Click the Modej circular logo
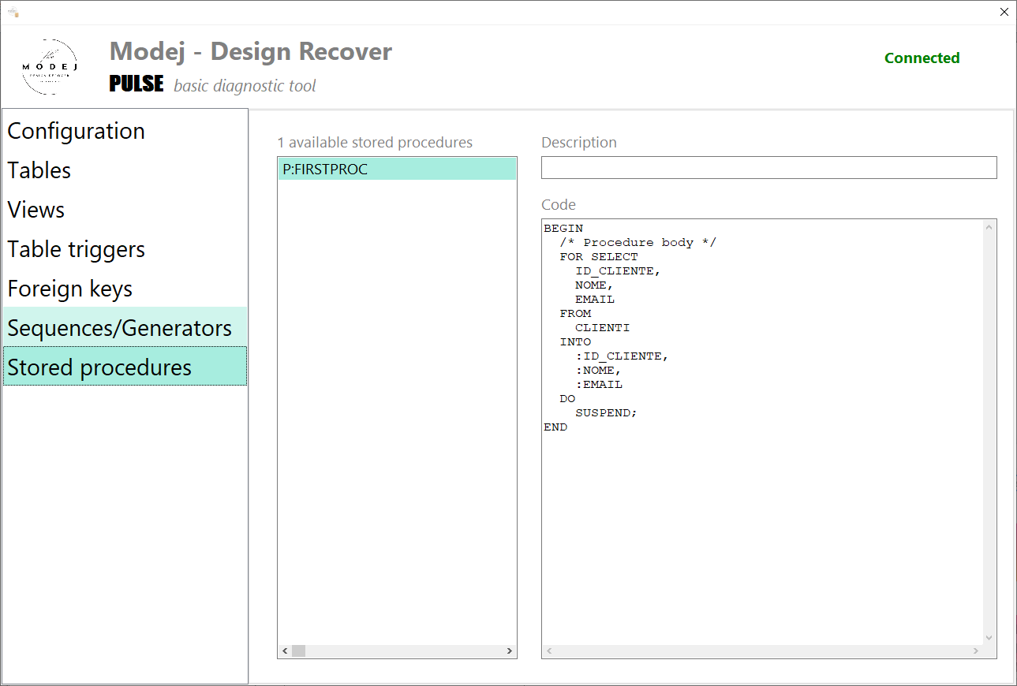 50,67
